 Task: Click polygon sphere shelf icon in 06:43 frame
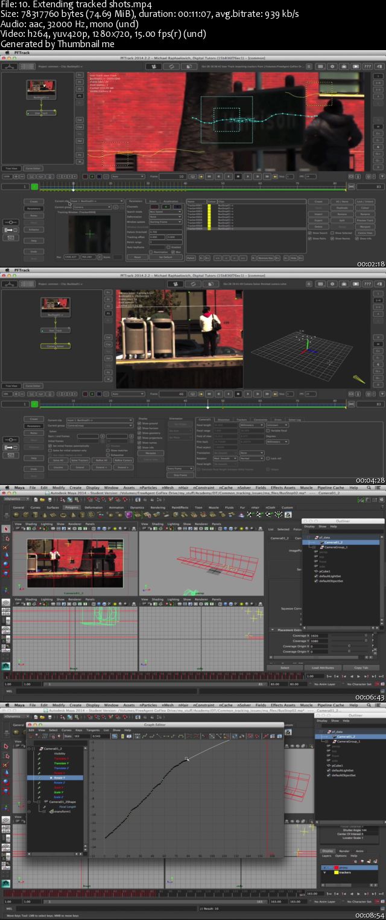[16, 515]
